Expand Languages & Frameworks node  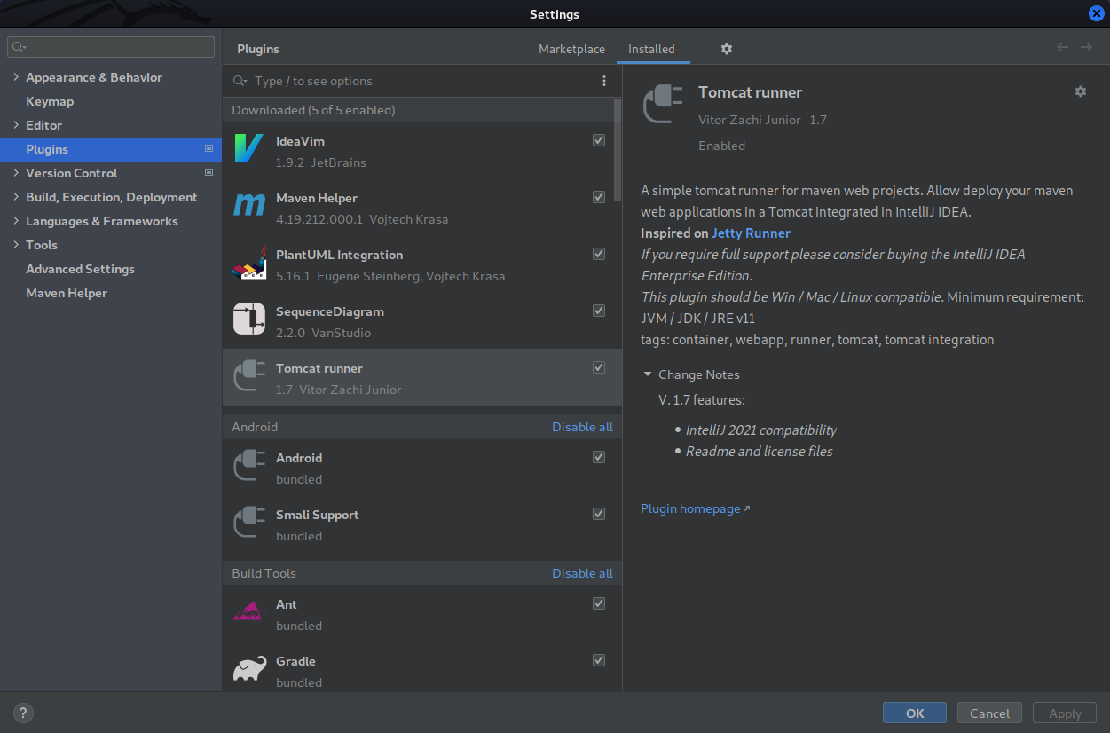click(x=16, y=221)
